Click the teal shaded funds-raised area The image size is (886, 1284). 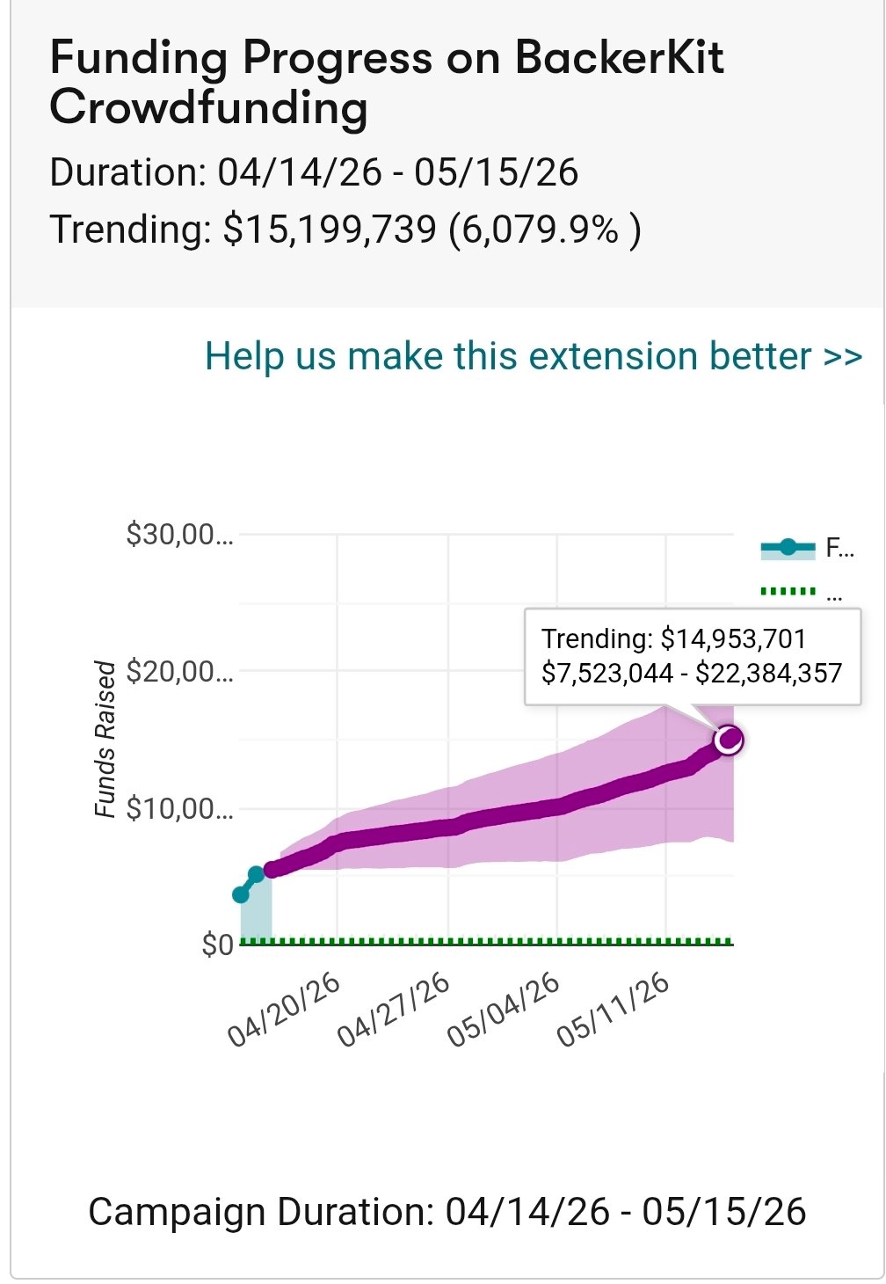click(257, 915)
